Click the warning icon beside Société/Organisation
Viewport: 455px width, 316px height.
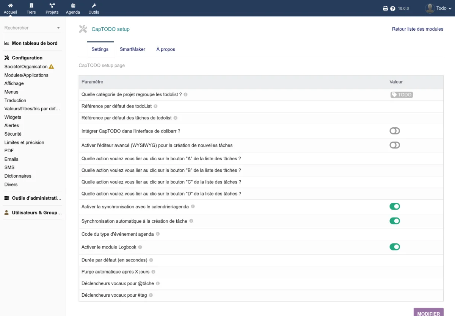click(52, 67)
